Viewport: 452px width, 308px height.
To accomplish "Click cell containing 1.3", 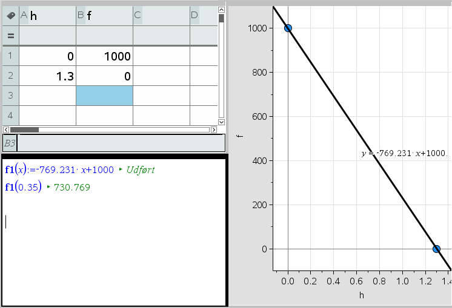I will [x=47, y=76].
